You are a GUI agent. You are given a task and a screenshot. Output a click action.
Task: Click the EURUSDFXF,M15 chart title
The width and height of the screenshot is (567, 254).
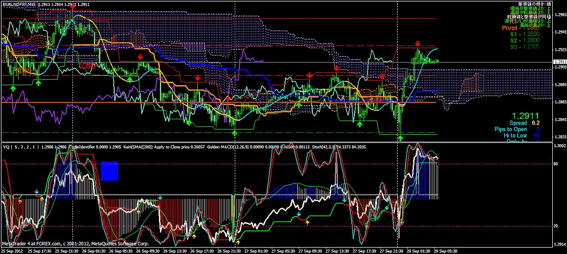pyautogui.click(x=19, y=4)
